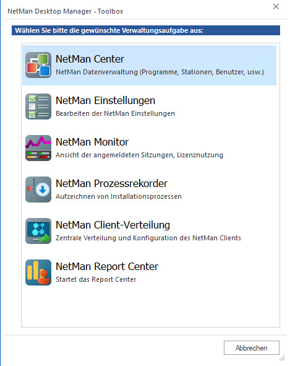This screenshot has width=290, height=366.
Task: Select the NetMan Client-Verteilung title
Action: click(x=113, y=225)
